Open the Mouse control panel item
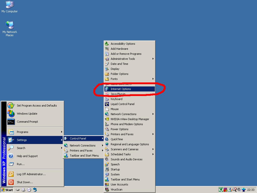 tap(130, 109)
